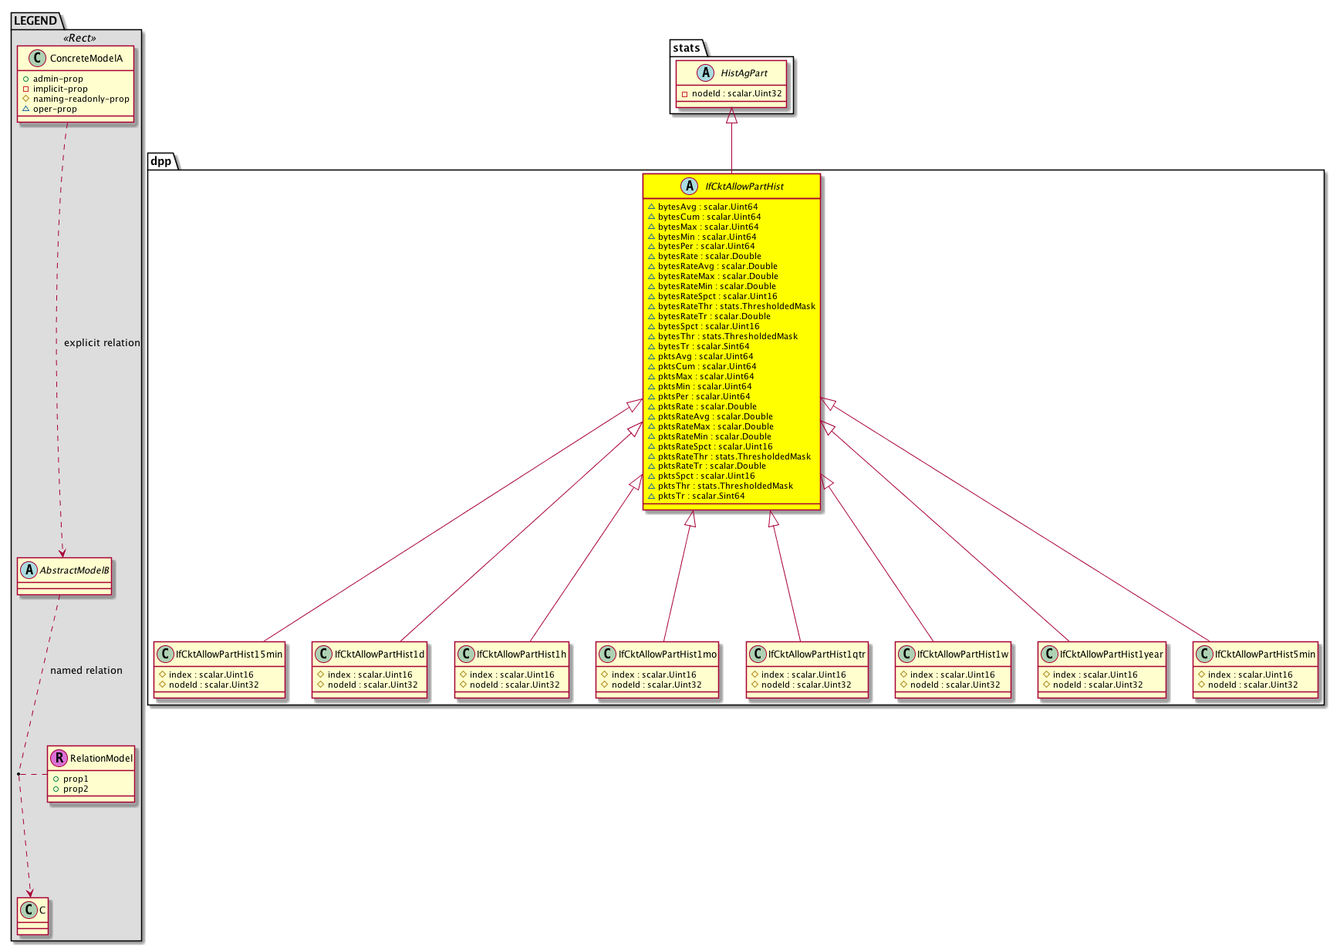
Task: Click the lone "C" class icon at legend bottom
Action: (29, 910)
